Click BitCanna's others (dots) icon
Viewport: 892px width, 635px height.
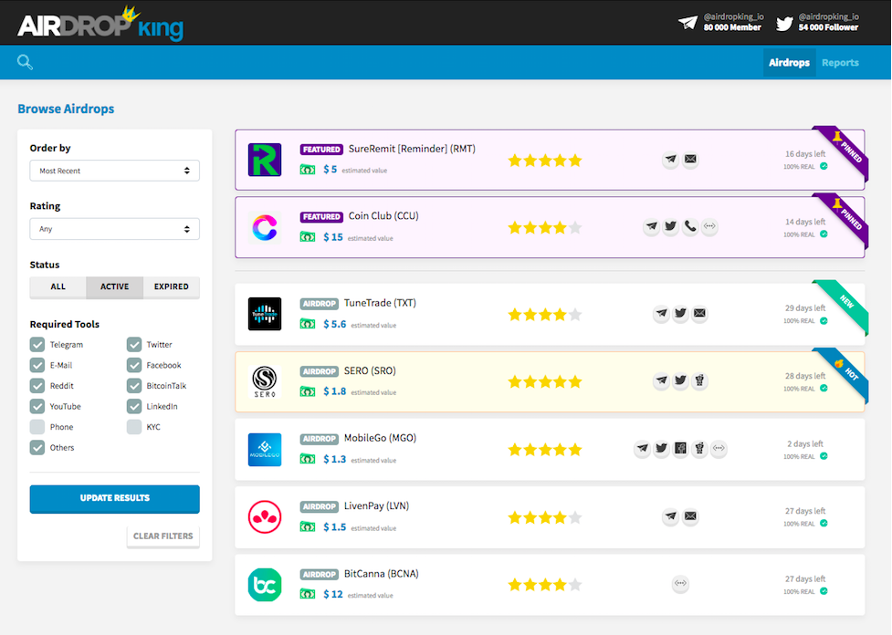coord(680,583)
